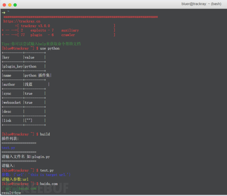
Task: Click the 'auxiliary' word in banner
Action: (70, 30)
